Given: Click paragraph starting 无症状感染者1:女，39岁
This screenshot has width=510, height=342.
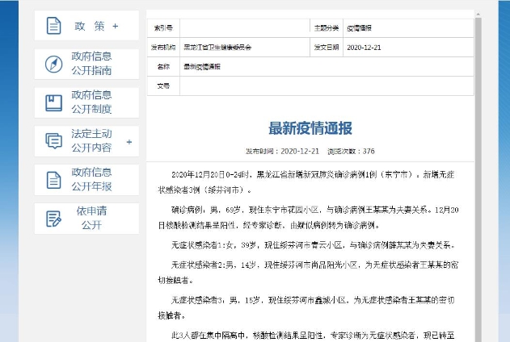Looking at the screenshot, I should tap(312, 245).
